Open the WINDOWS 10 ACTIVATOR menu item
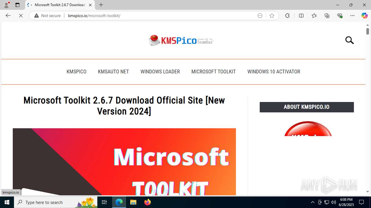The width and height of the screenshot is (371, 208). (274, 72)
